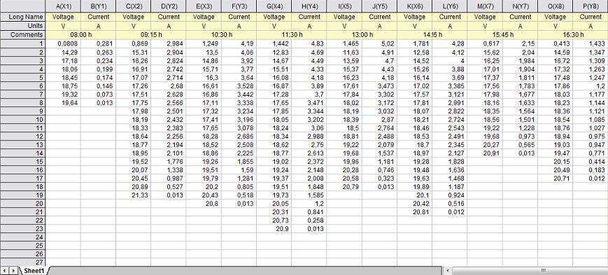Click the Sheet1 tab
This screenshot has width=608, height=275.
click(x=34, y=271)
